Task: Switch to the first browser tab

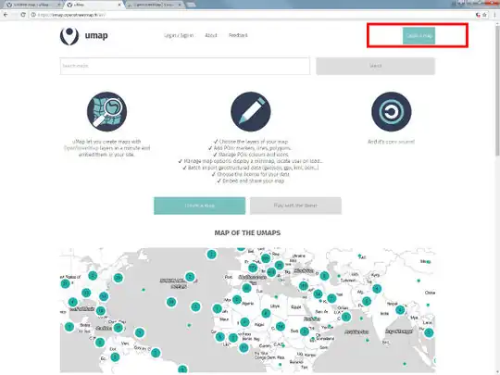Action: (31, 5)
